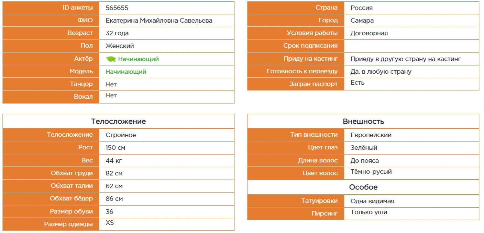Screen dimensions: 484x233
Task: Click the 'Телосложение' section header
Action: 118,121
